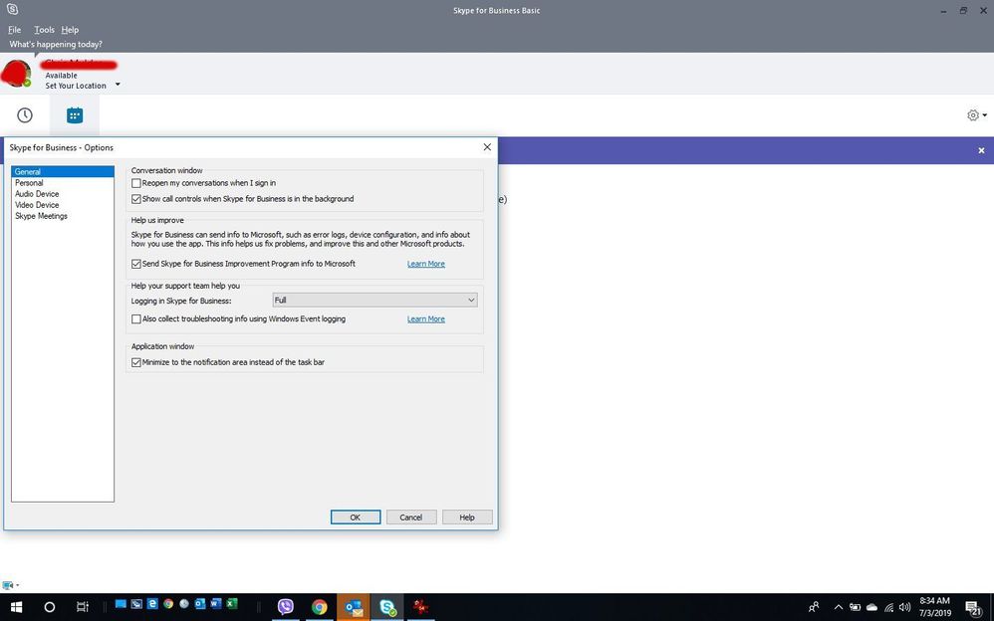The height and width of the screenshot is (621, 994).
Task: Click the Skype logo in title bar
Action: (12, 10)
